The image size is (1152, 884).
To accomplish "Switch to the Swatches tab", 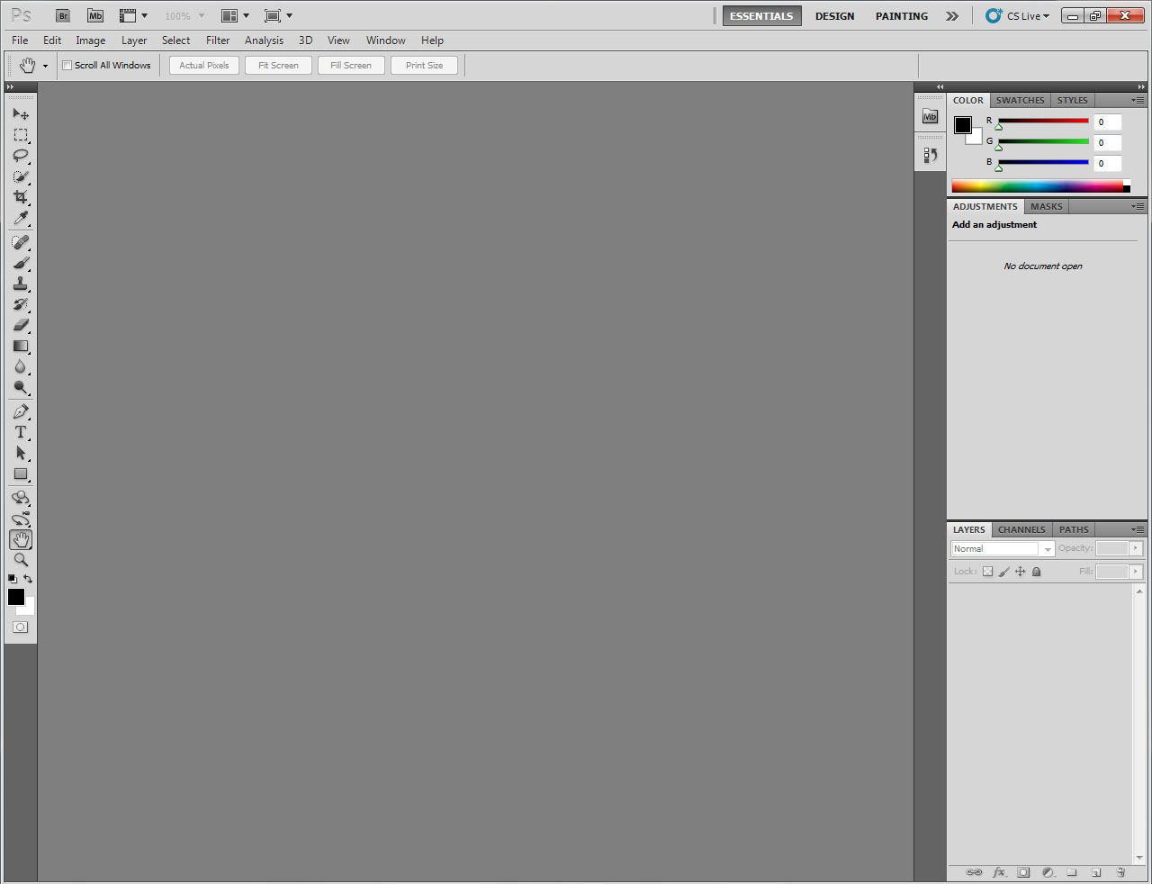I will 1020,101.
